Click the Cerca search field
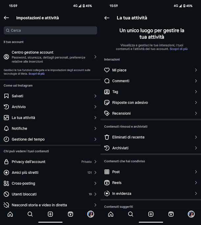This screenshot has width=201, height=225. (x=50, y=30)
